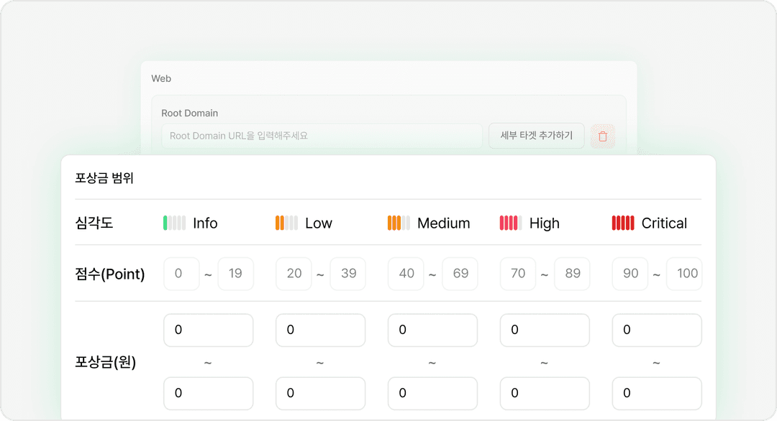
Task: Focus the High maximum reward field
Action: pos(545,393)
